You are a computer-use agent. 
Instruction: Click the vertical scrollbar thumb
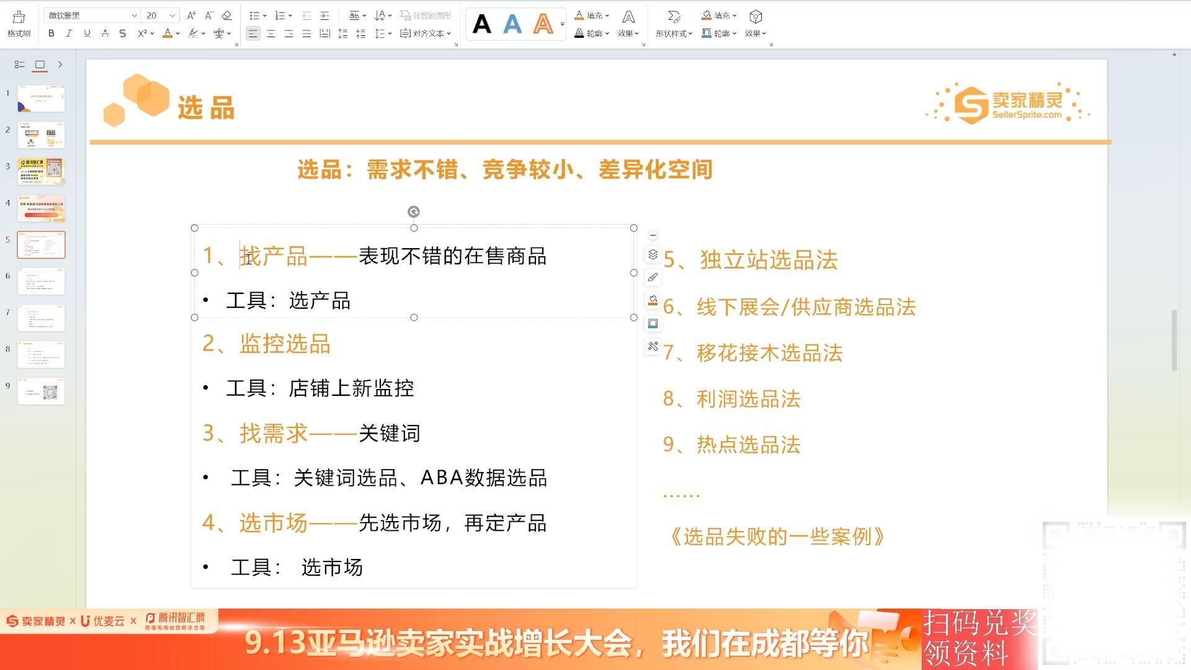(x=1174, y=340)
